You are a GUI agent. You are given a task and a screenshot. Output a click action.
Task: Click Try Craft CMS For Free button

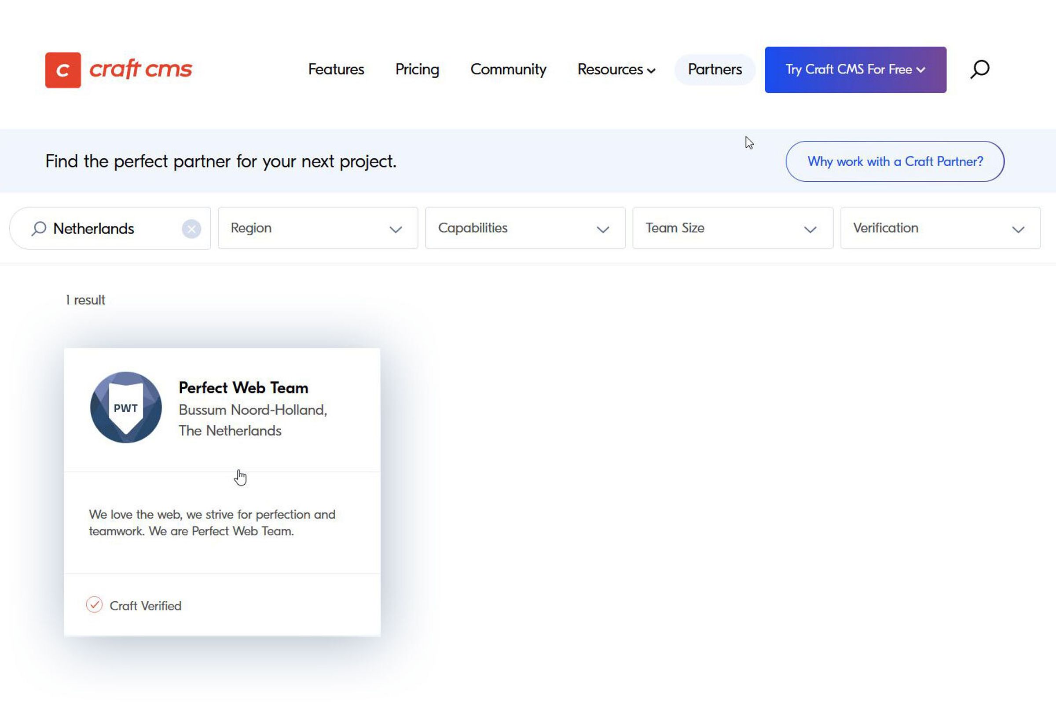point(855,70)
